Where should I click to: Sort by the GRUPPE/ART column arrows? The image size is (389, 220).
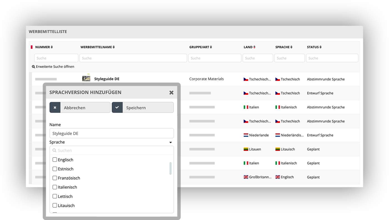211,47
